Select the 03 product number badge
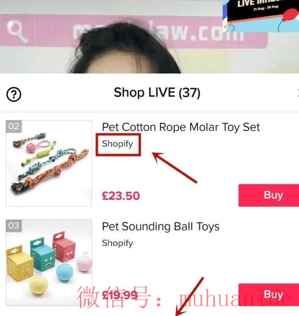Image resolution: width=299 pixels, height=316 pixels. (14, 226)
